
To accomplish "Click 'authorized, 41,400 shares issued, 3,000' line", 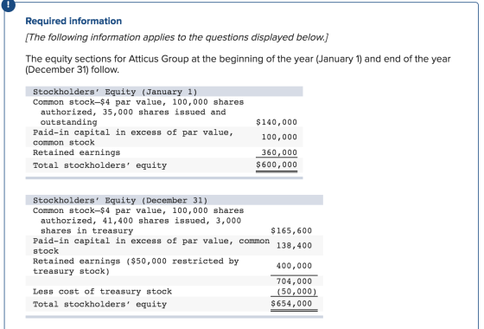I will click(141, 221).
